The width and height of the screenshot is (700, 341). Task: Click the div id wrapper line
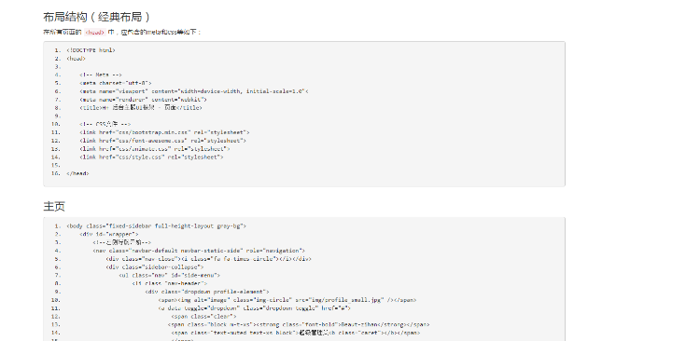[x=109, y=234]
